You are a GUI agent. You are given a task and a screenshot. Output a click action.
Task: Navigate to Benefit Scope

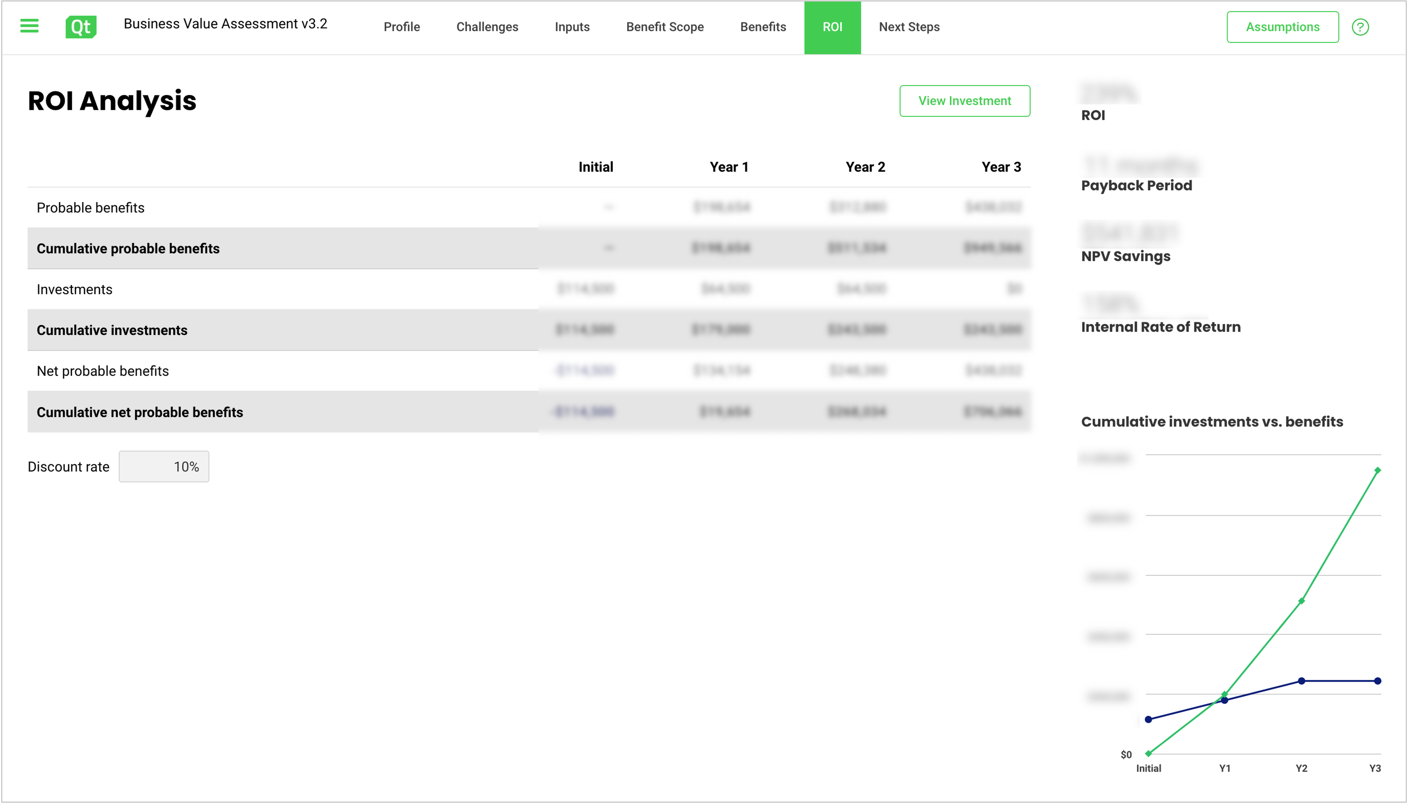[x=664, y=27]
